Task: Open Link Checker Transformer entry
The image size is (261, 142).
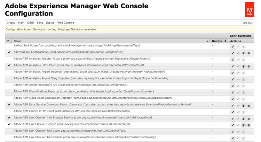Action: (x=85, y=137)
